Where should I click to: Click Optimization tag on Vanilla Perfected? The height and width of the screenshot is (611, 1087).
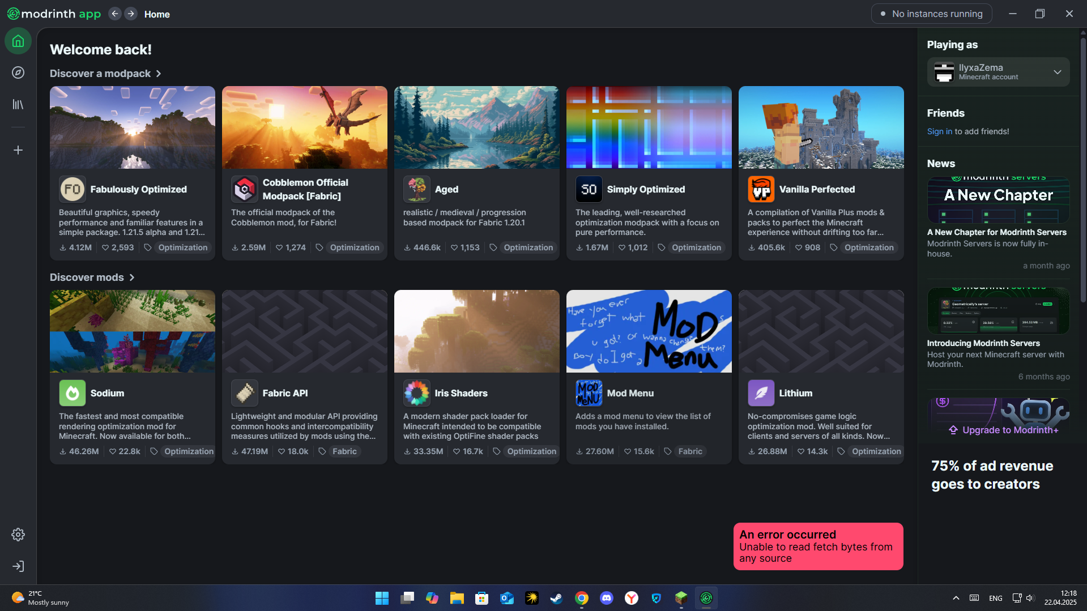(869, 247)
